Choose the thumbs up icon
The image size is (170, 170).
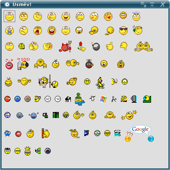110,46
